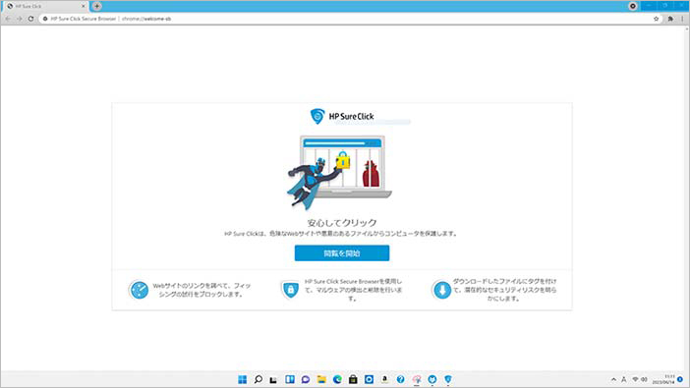Viewport: 690px width, 388px height.
Task: Open Microsoft Store from the taskbar
Action: coord(353,379)
